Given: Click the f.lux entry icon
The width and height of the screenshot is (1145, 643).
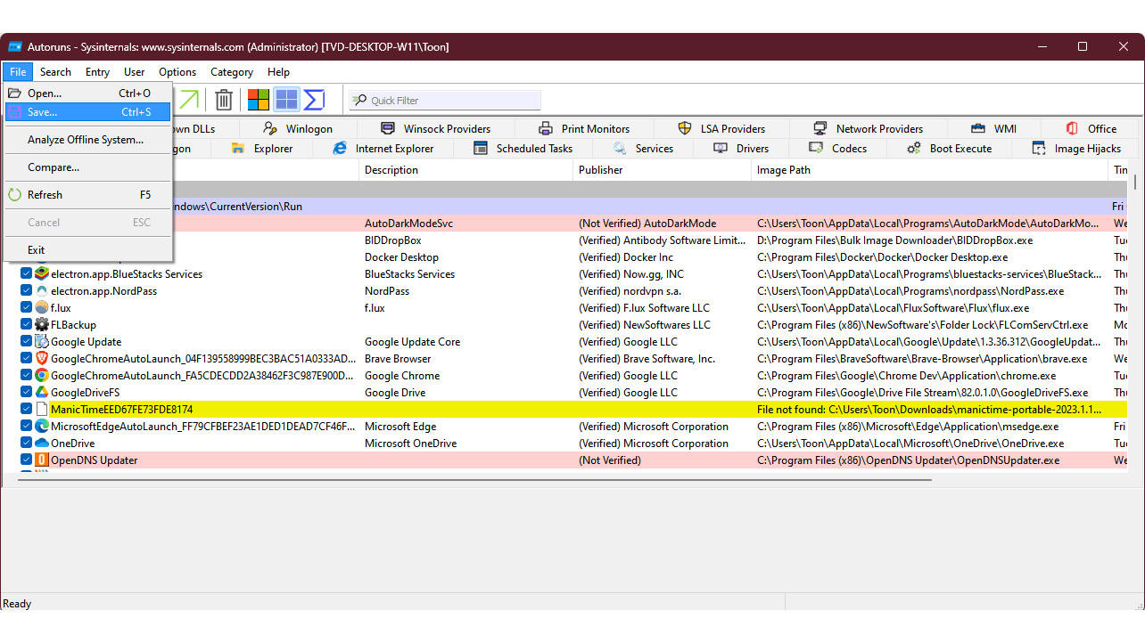Looking at the screenshot, I should coord(41,308).
